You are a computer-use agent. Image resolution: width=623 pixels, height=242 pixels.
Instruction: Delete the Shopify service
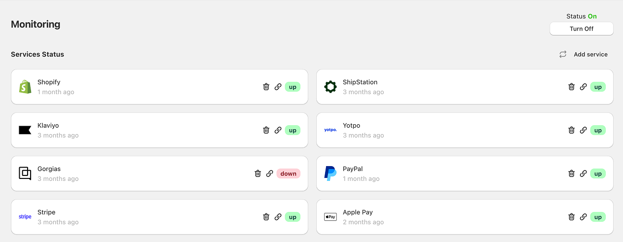tap(266, 87)
